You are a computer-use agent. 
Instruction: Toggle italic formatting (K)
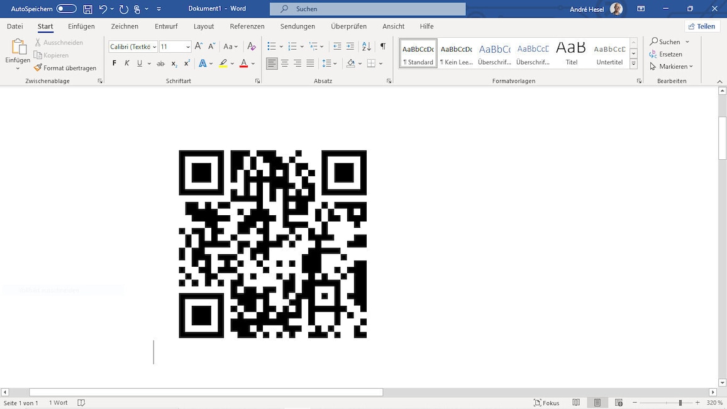pyautogui.click(x=126, y=63)
